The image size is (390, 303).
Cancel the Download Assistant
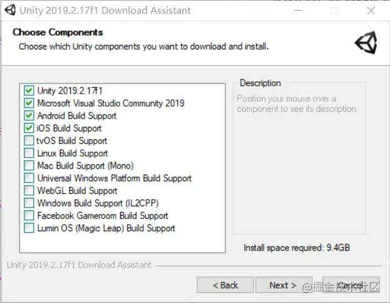point(351,285)
